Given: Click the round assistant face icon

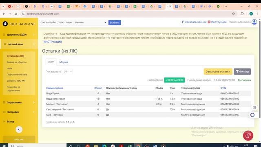Looking at the screenshot, I should (x=252, y=115).
